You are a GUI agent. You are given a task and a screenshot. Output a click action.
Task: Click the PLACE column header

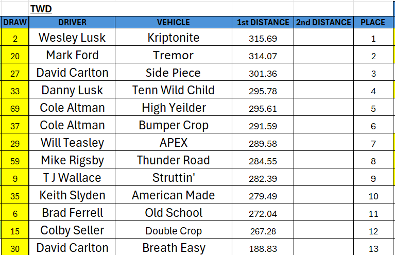(373, 22)
